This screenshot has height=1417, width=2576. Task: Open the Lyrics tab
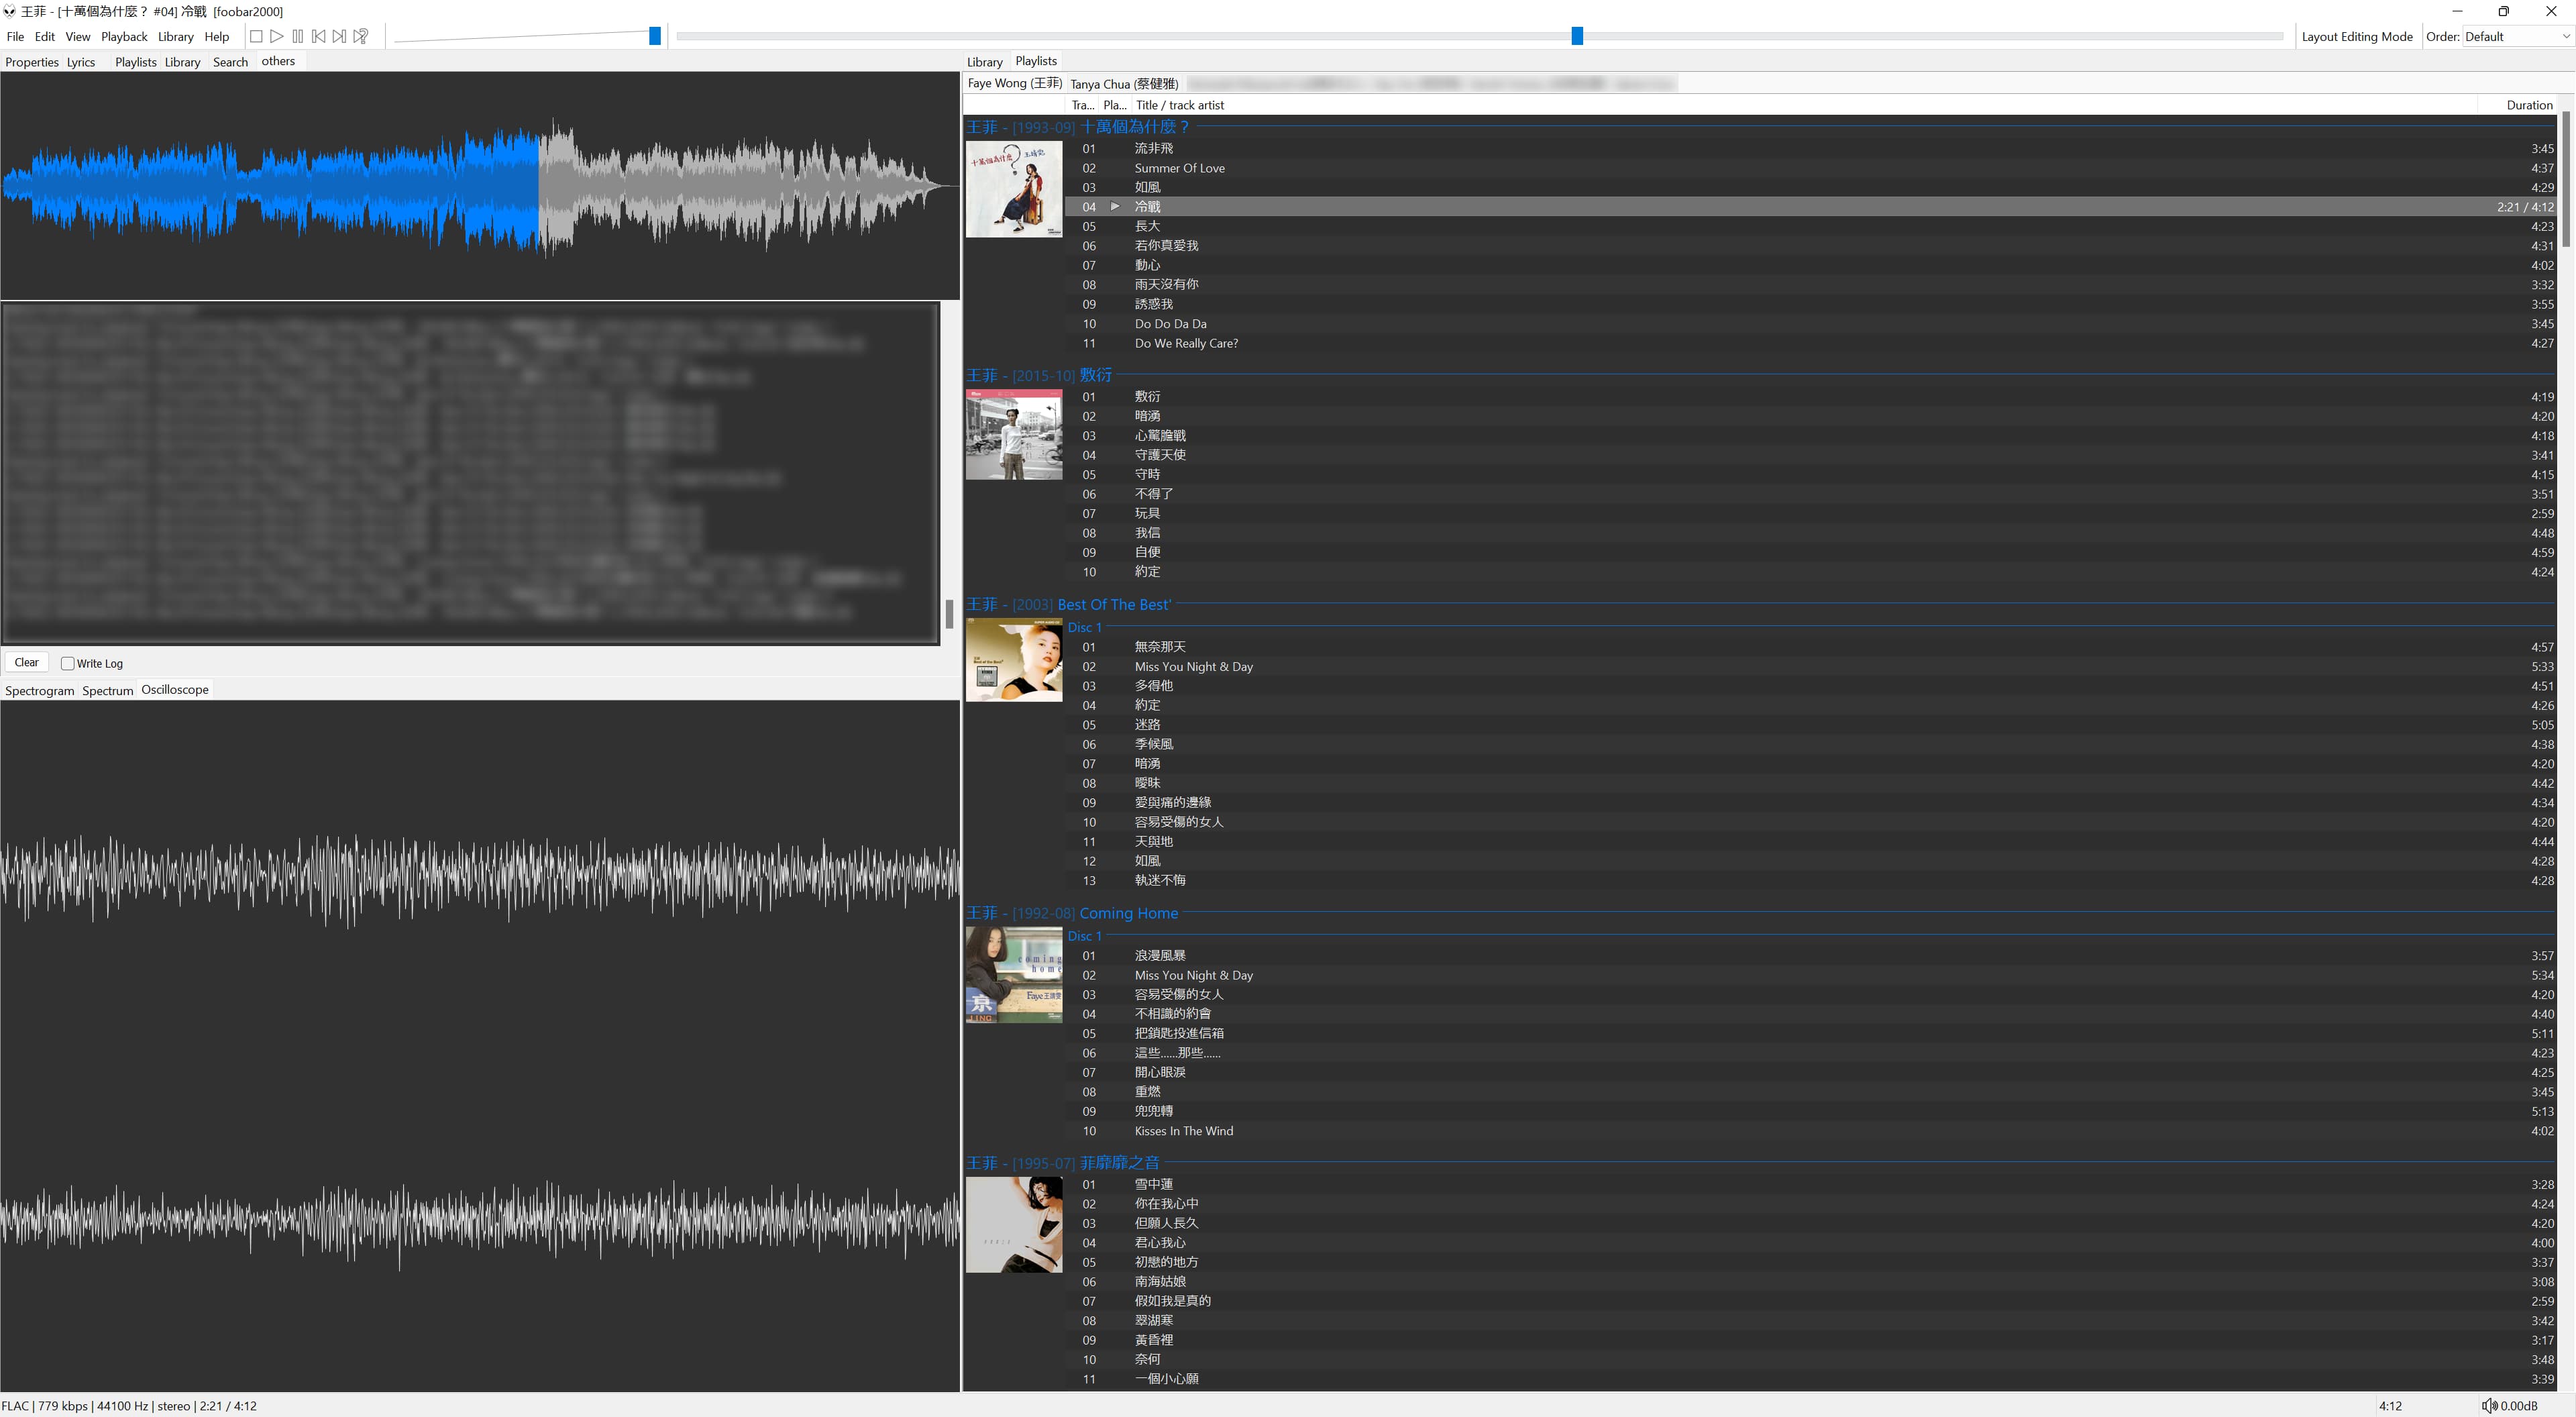(81, 62)
